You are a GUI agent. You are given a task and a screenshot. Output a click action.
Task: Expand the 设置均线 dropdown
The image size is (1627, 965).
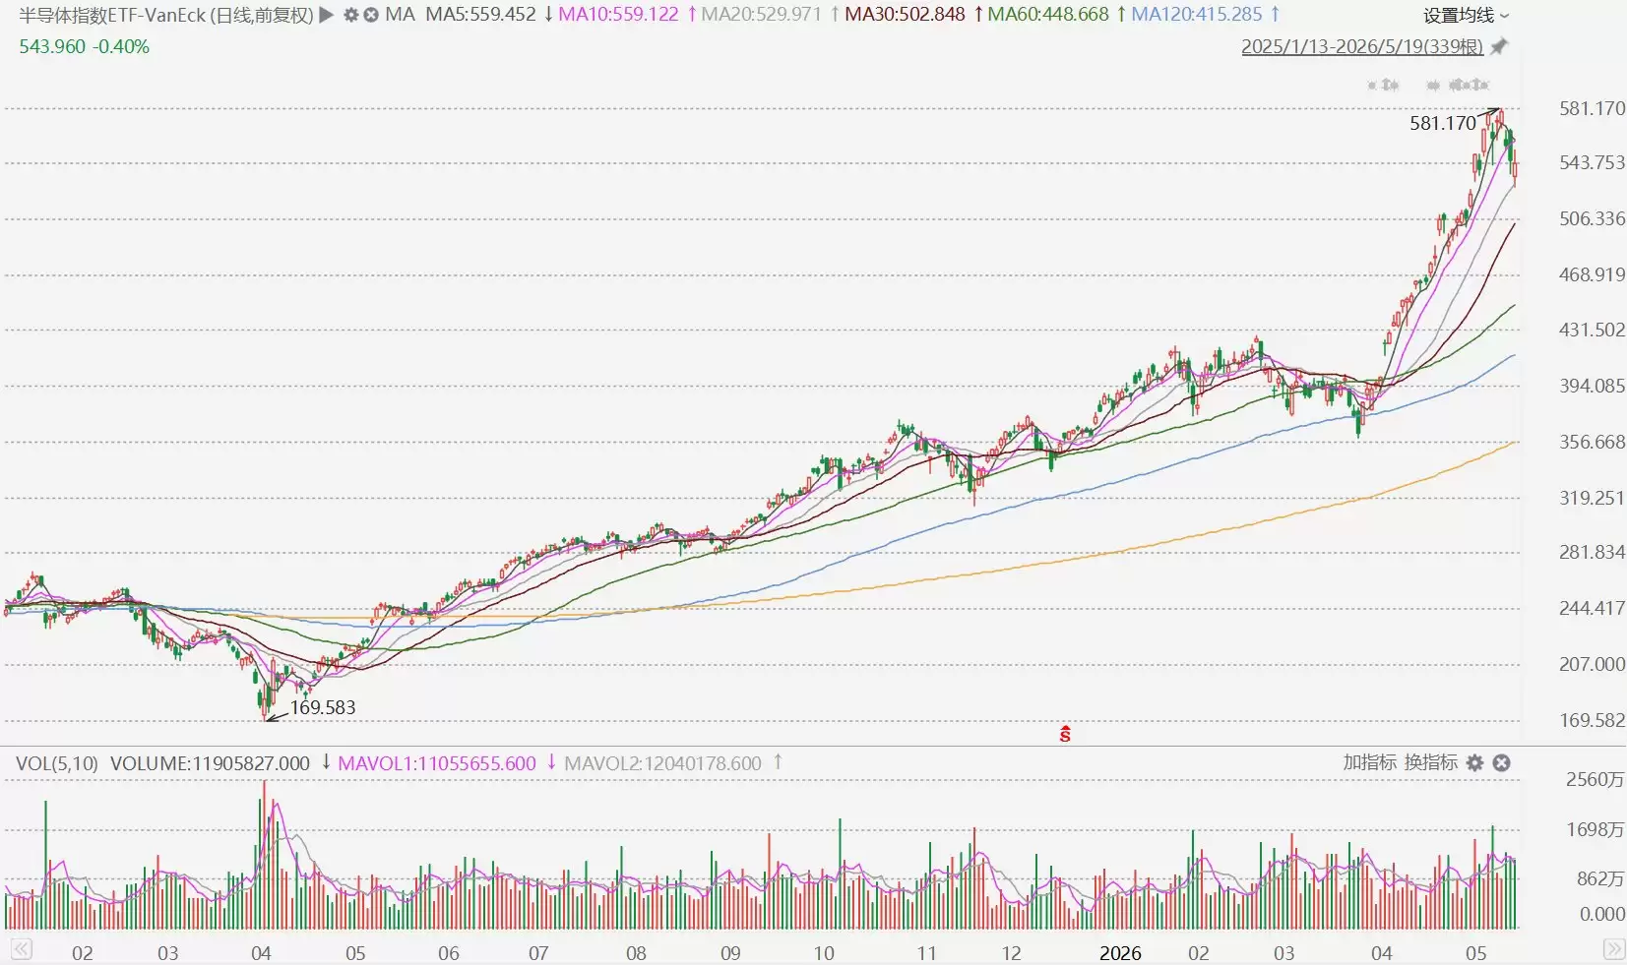point(1466,15)
